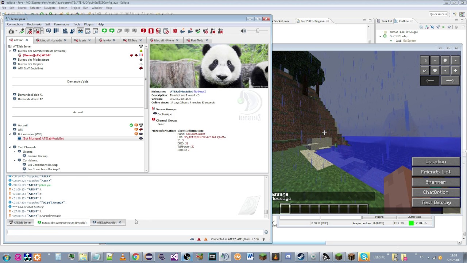This screenshot has width=467, height=263.
Task: Click the first red paragraph permissions icon
Action: [x=143, y=31]
